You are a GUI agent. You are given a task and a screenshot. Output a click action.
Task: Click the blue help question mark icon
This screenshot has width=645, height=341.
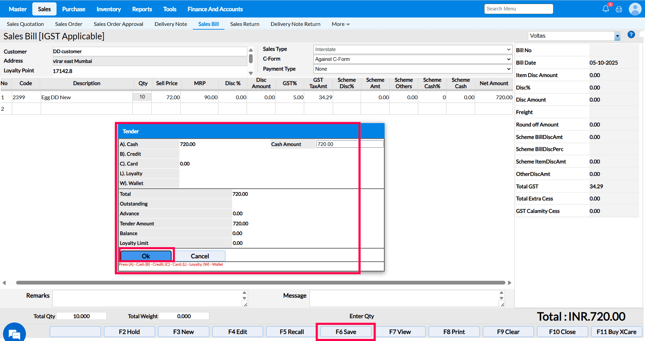631,35
